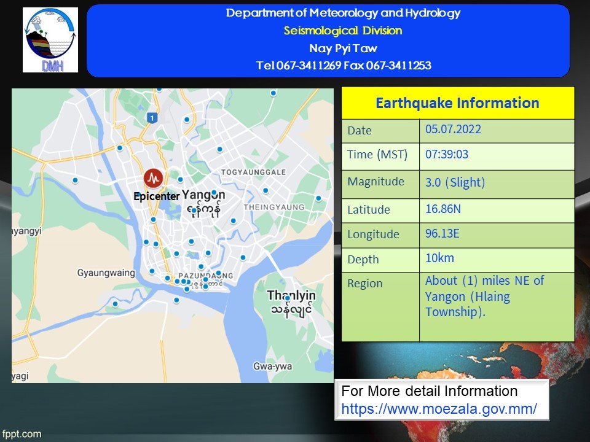The height and width of the screenshot is (442, 590).
Task: Click the Togyaunggale area label
Action: click(254, 173)
